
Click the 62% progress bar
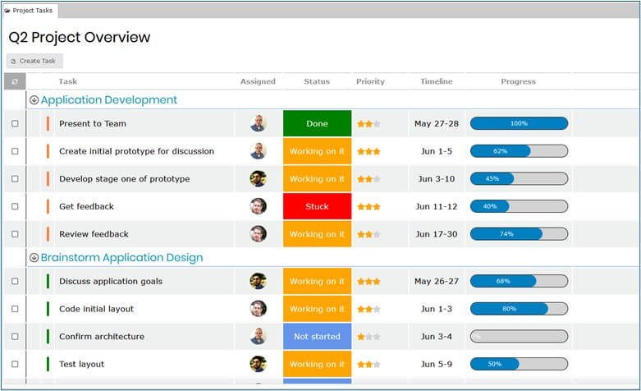click(x=518, y=151)
